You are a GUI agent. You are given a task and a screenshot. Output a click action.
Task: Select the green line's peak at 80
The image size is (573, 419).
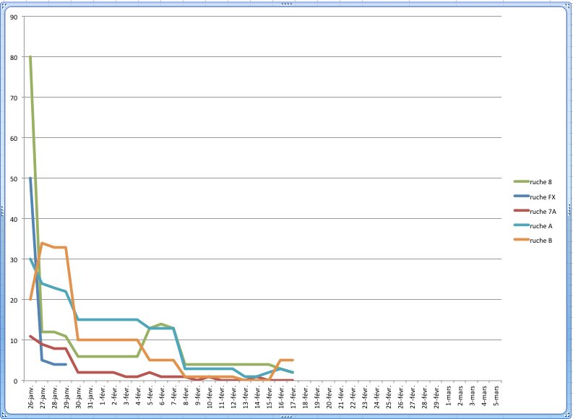[x=30, y=56]
